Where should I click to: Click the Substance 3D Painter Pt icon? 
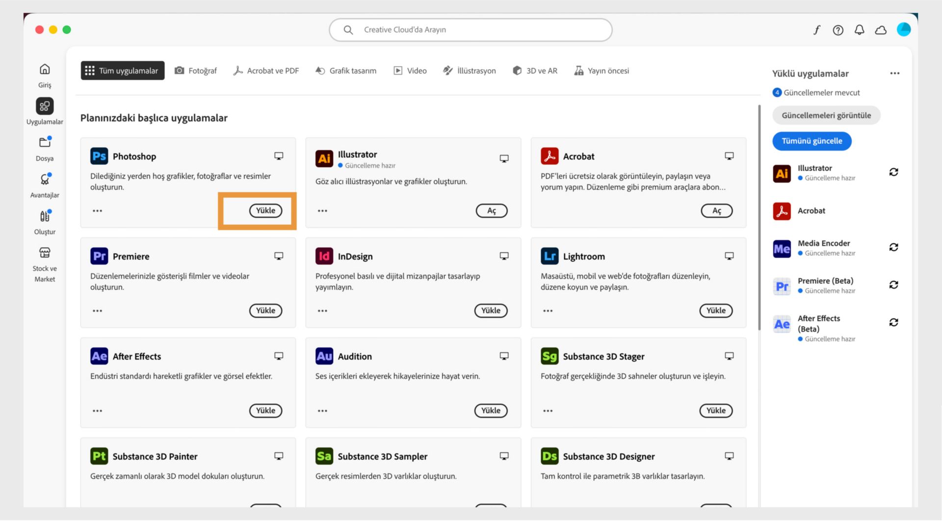click(x=99, y=456)
